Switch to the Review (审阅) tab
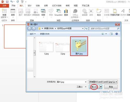Viewport: 130px width, 102px height. (68, 6)
